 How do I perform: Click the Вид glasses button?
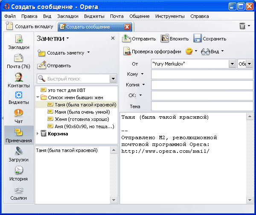210,52
